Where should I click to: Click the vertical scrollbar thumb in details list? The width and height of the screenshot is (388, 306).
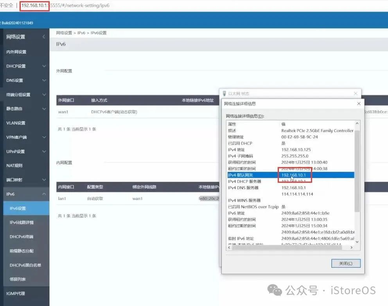pos(357,171)
